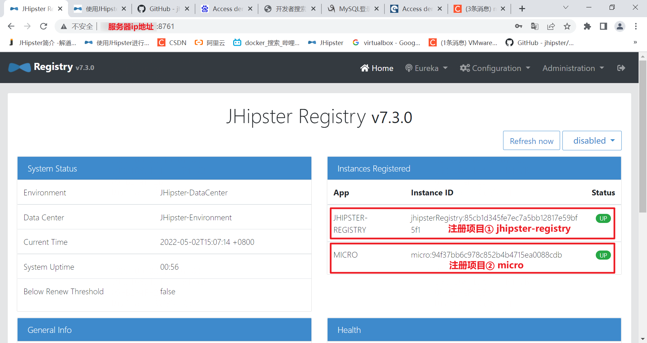647x343 pixels.
Task: Switch to the 开发者搜索 tab
Action: (290, 9)
